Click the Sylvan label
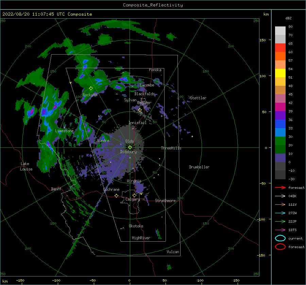The image size is (306, 285). point(130,100)
